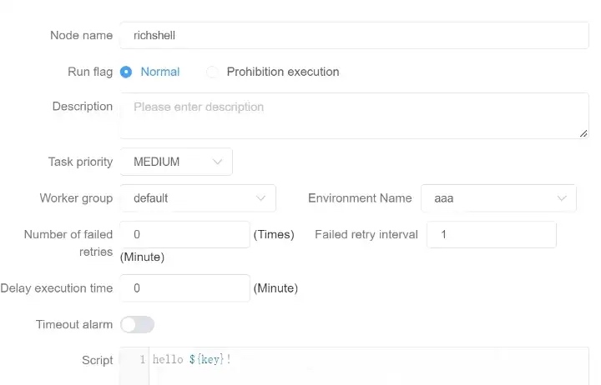
Task: Click the Failed retry interval field
Action: 491,235
